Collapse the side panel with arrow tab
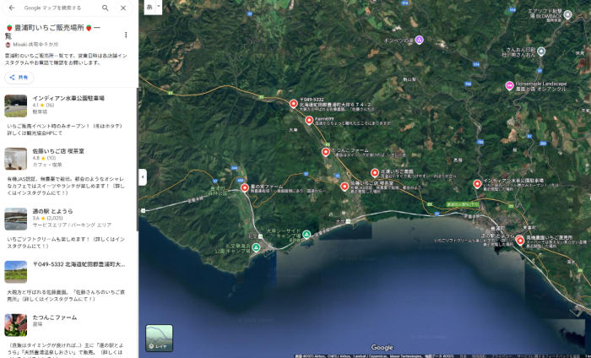Image resolution: width=591 pixels, height=358 pixels. tap(142, 177)
